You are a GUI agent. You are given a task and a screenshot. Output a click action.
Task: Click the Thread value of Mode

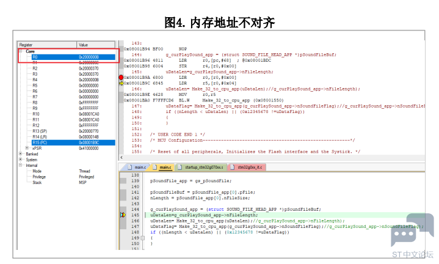point(84,171)
